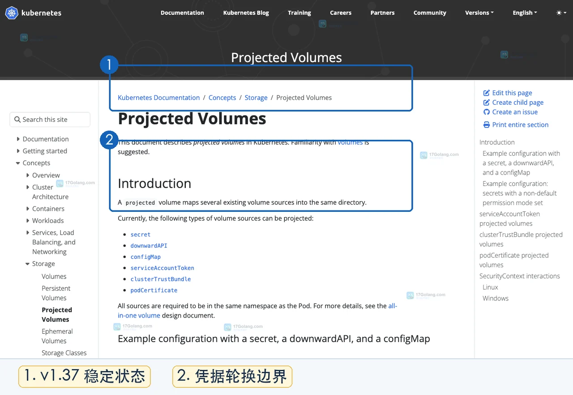This screenshot has width=573, height=395.
Task: Select Persistent Volumes in the sidebar
Action: pyautogui.click(x=56, y=293)
